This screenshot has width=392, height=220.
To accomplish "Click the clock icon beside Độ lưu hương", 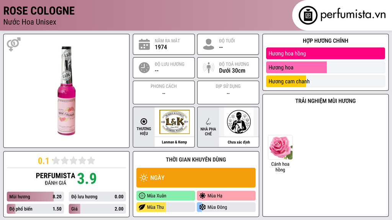I will 144,68.
